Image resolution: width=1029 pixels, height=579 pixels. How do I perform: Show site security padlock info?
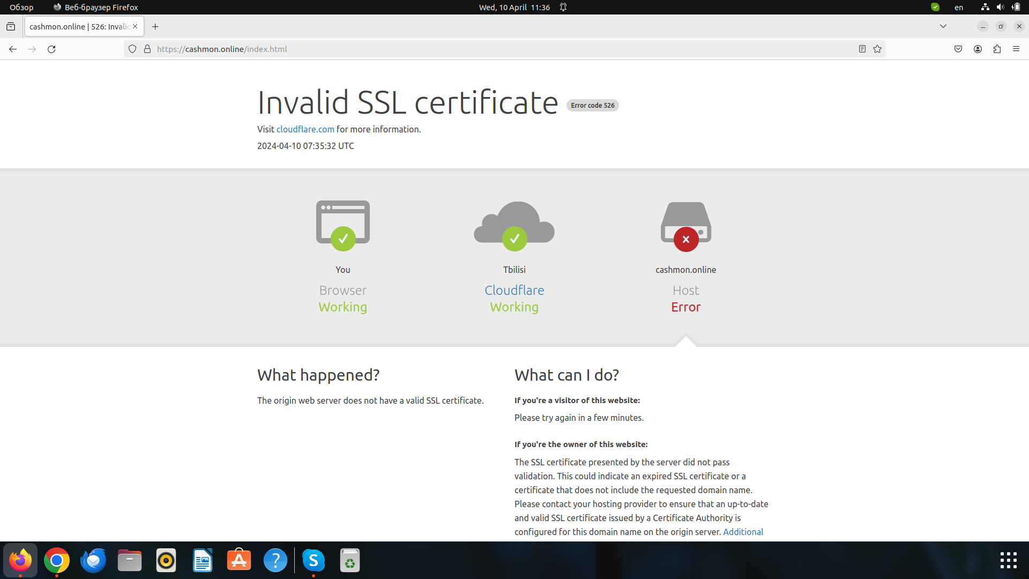pos(147,49)
